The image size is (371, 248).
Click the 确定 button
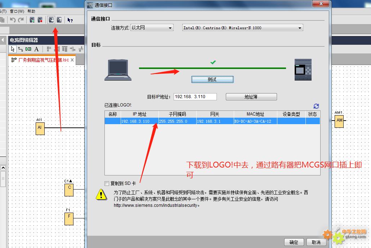(294, 242)
